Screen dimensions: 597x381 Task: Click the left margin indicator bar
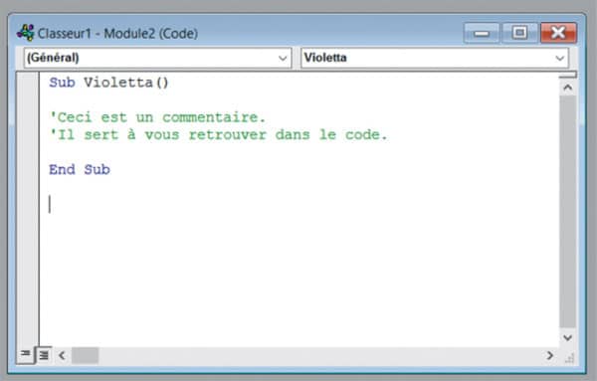[28, 209]
